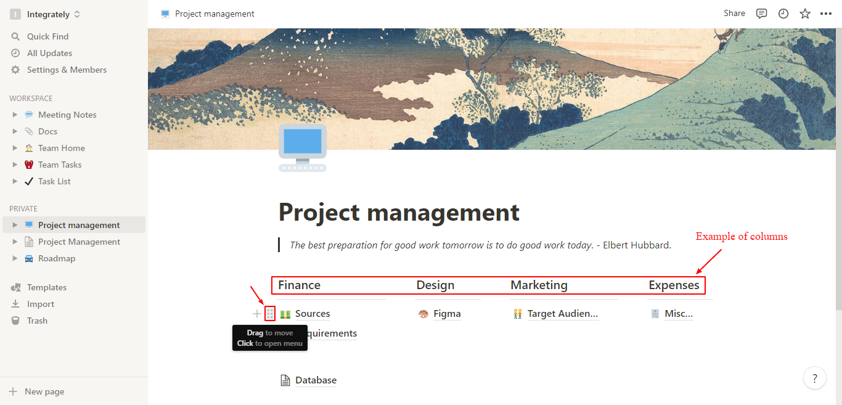Image resolution: width=842 pixels, height=405 pixels.
Task: Open the comments icon in top bar
Action: [762, 14]
